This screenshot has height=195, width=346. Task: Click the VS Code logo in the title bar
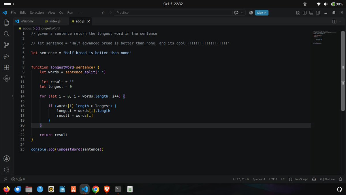click(x=4, y=12)
